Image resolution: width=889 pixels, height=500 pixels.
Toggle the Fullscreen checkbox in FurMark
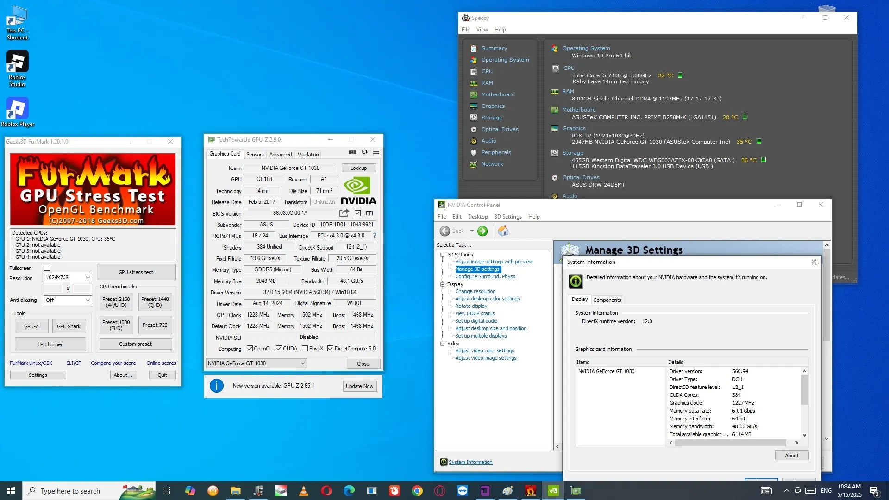point(47,268)
